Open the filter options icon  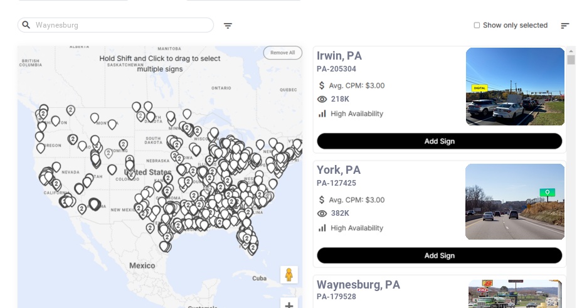pyautogui.click(x=228, y=26)
